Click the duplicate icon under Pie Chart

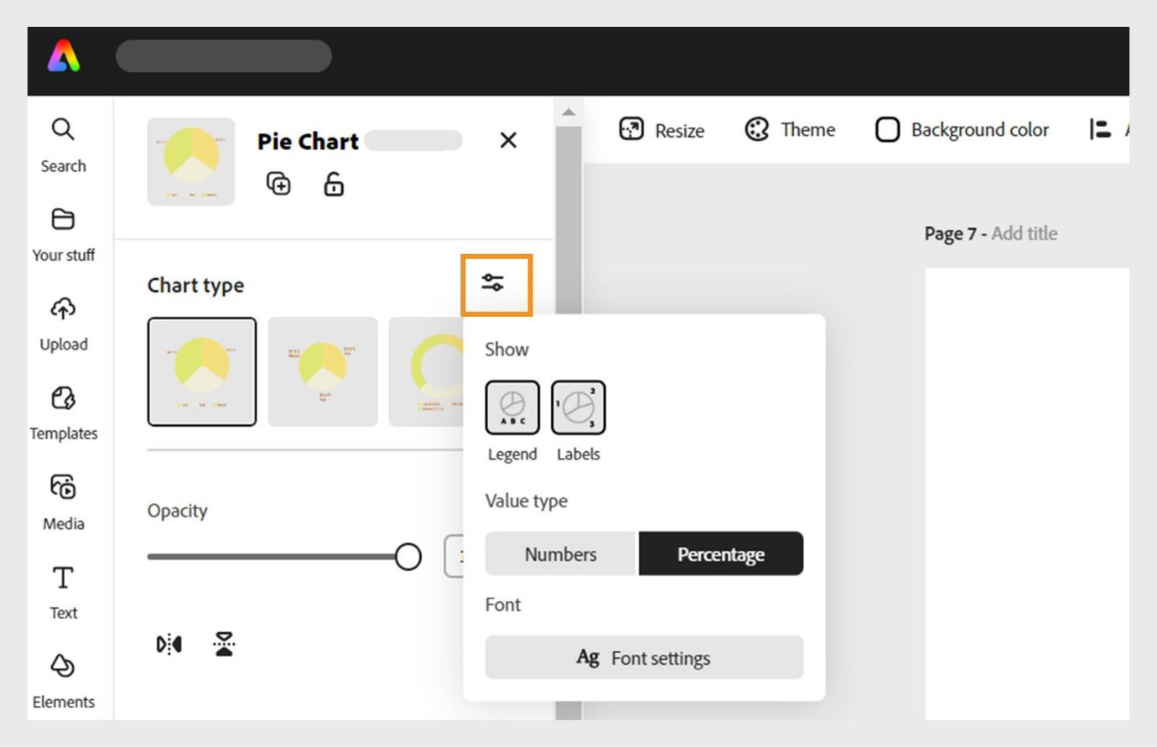pos(278,184)
